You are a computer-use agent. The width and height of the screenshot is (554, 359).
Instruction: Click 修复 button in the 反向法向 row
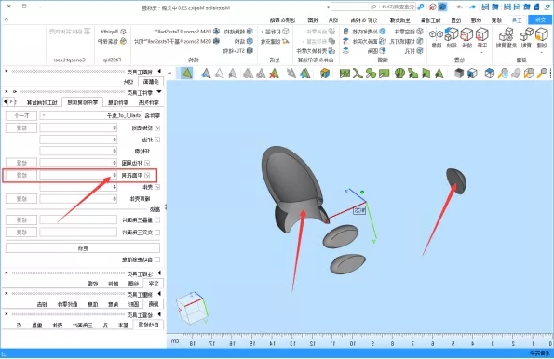coord(21,127)
